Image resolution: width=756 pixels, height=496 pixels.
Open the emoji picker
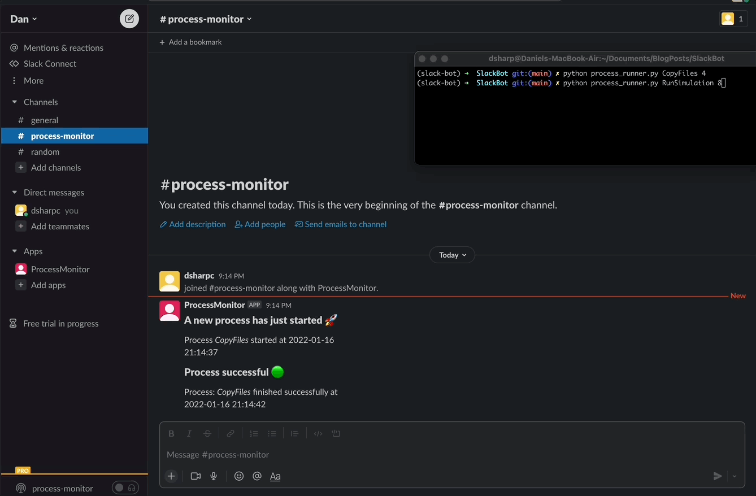239,476
